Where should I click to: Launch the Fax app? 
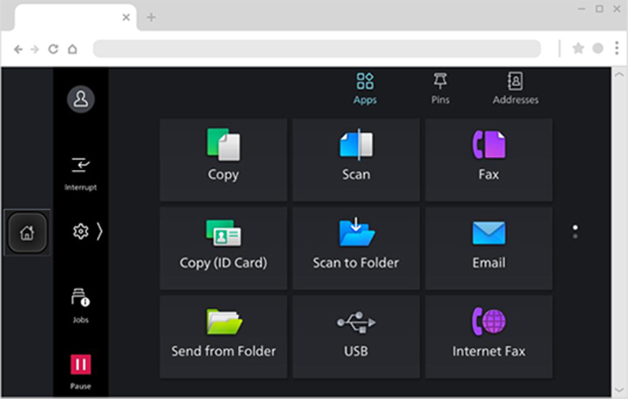(489, 160)
